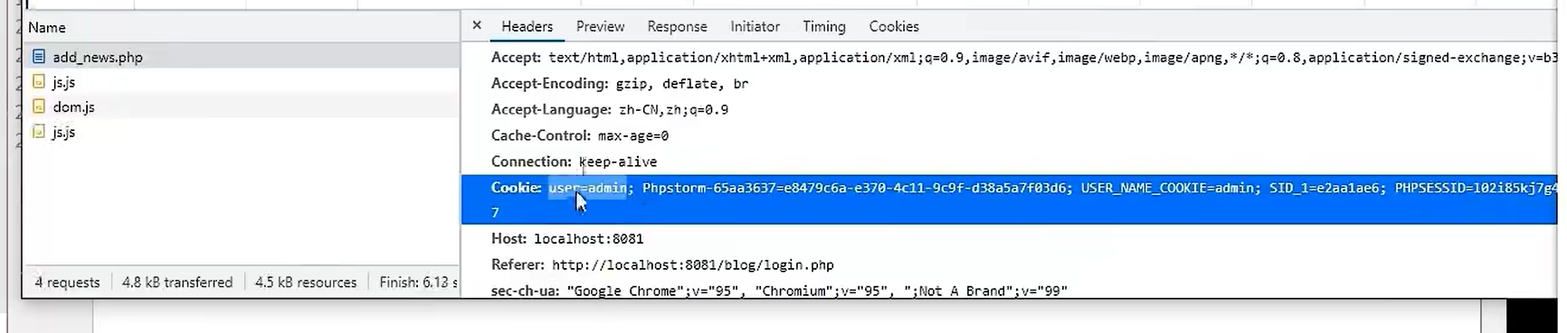Click the Name column header
The image size is (1567, 333).
[47, 27]
